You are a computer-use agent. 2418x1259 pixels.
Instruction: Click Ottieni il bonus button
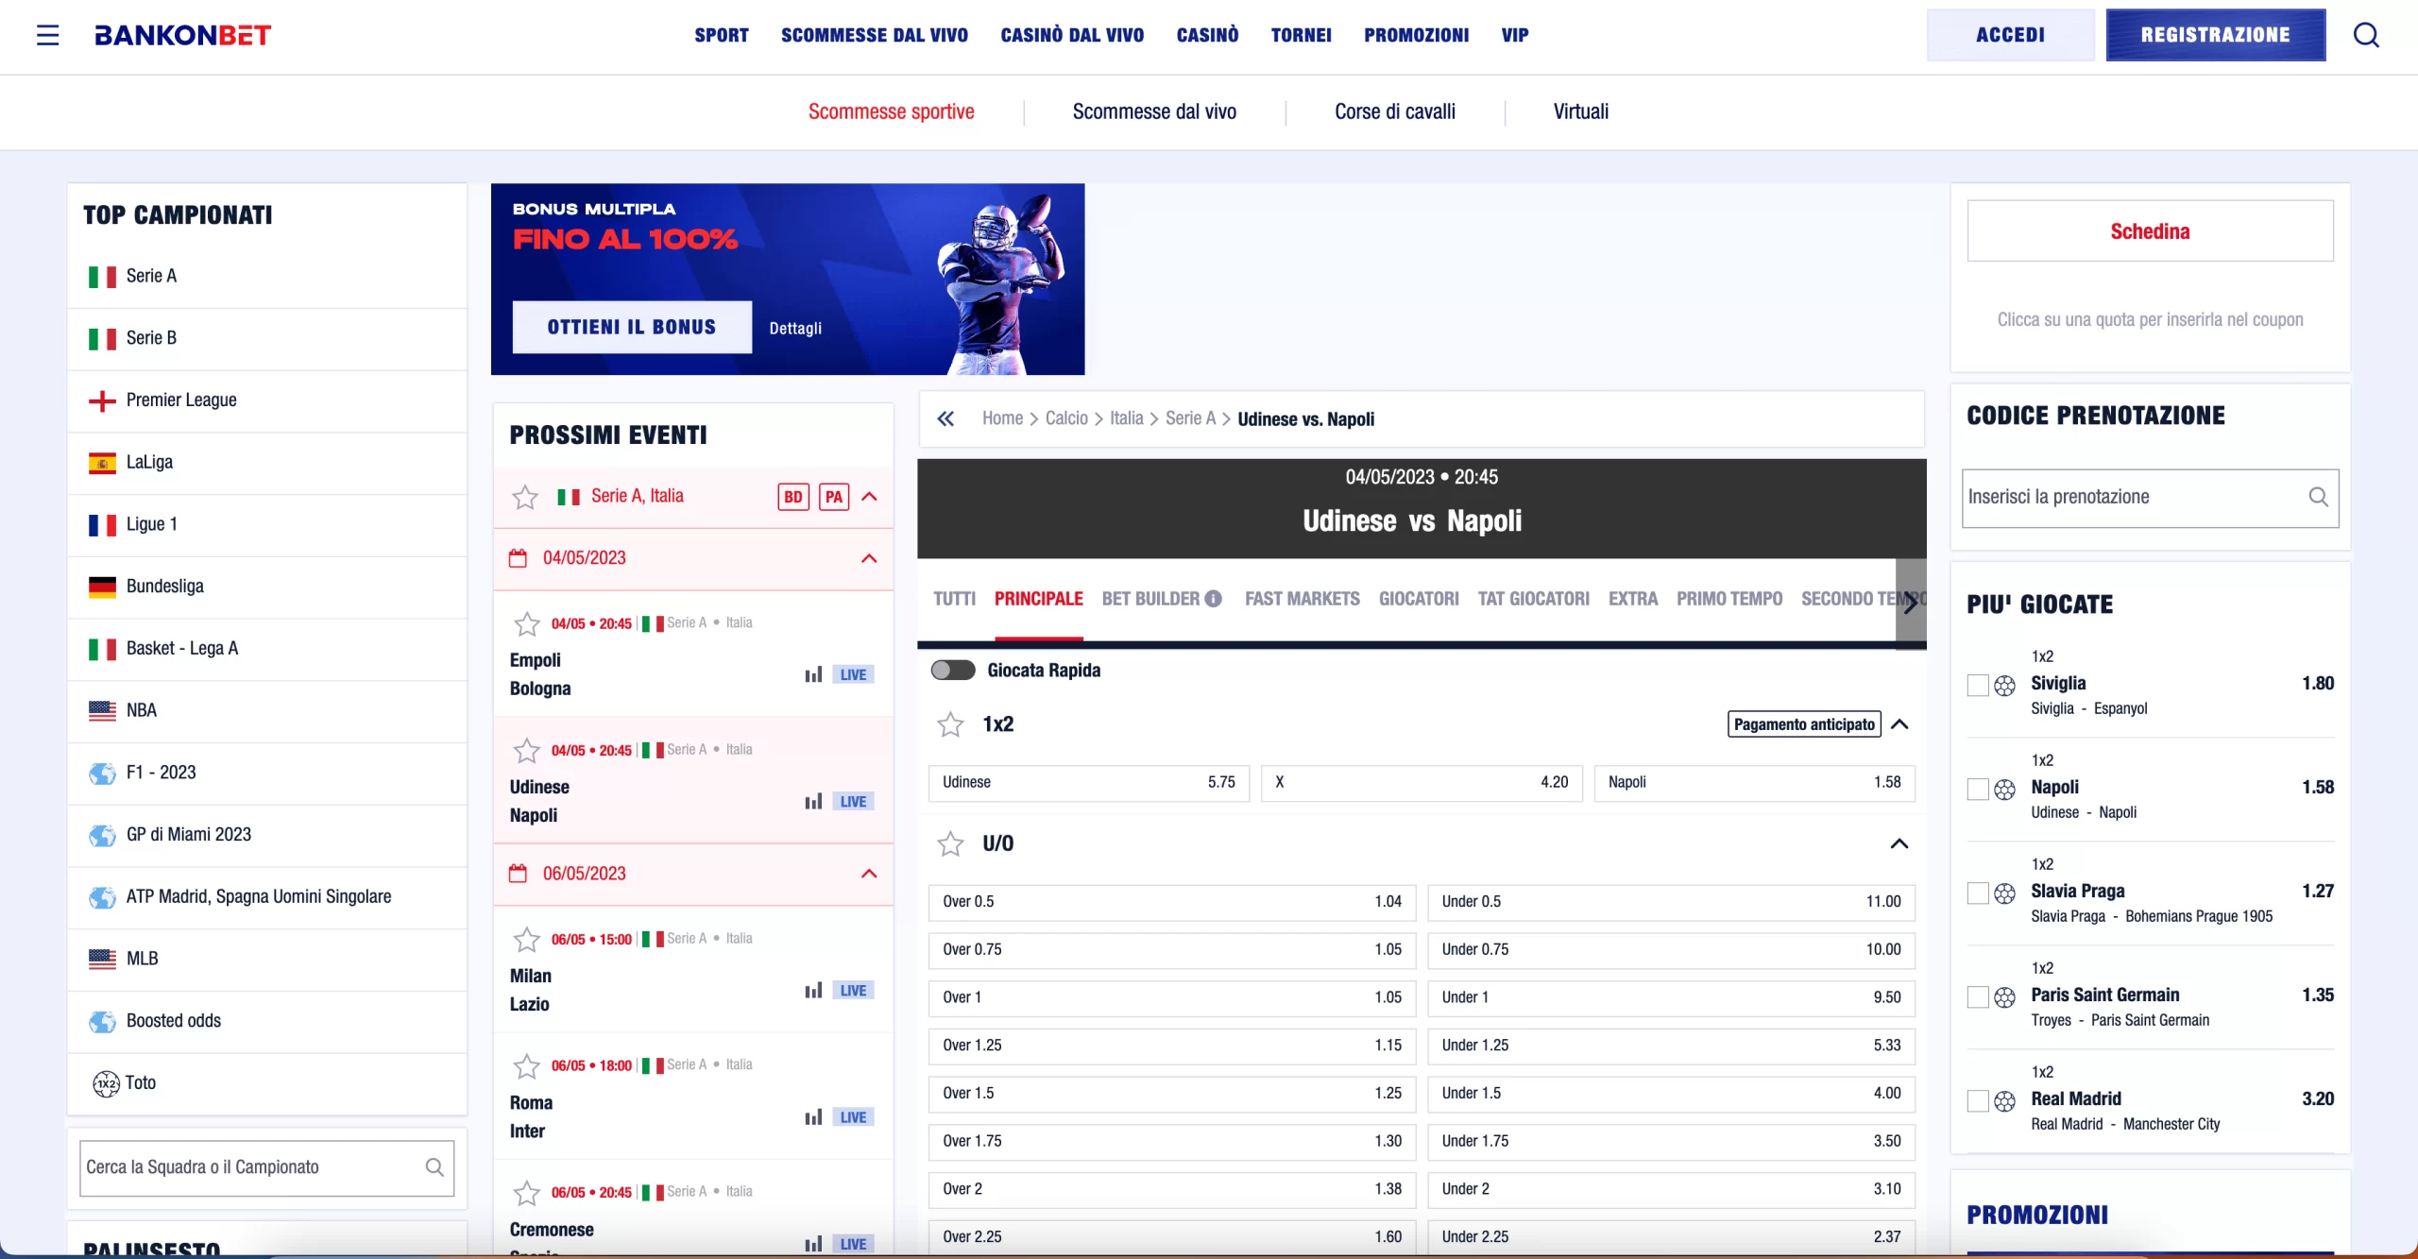(632, 327)
